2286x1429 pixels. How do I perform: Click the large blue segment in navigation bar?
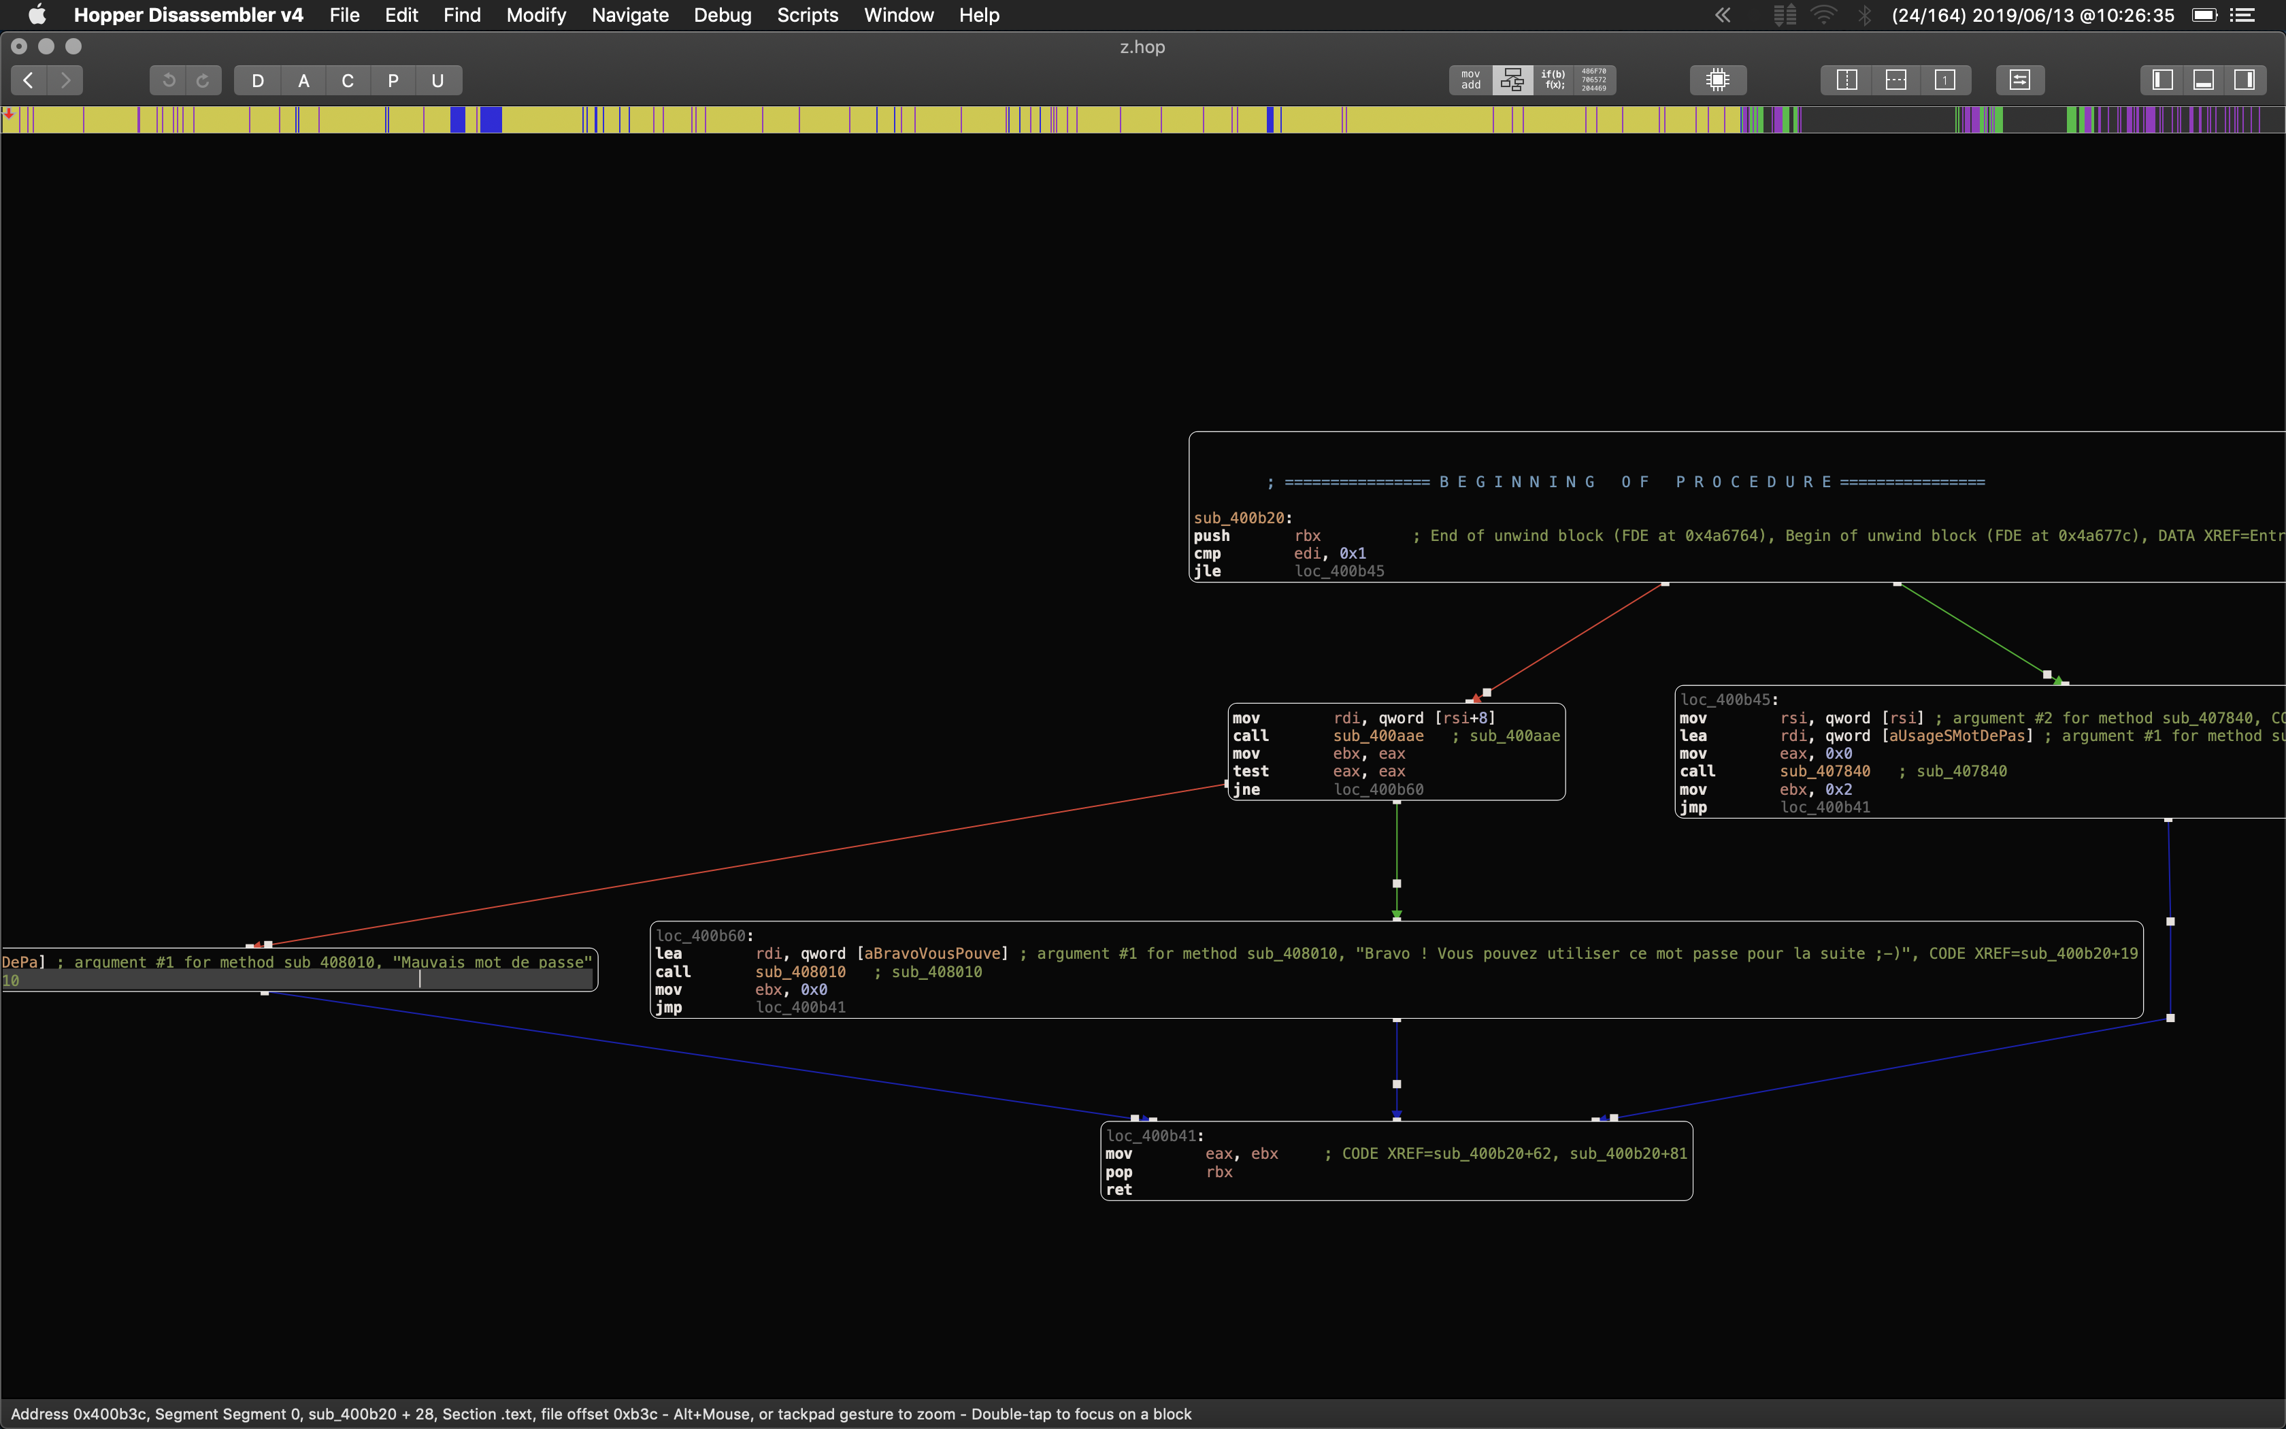coord(491,119)
